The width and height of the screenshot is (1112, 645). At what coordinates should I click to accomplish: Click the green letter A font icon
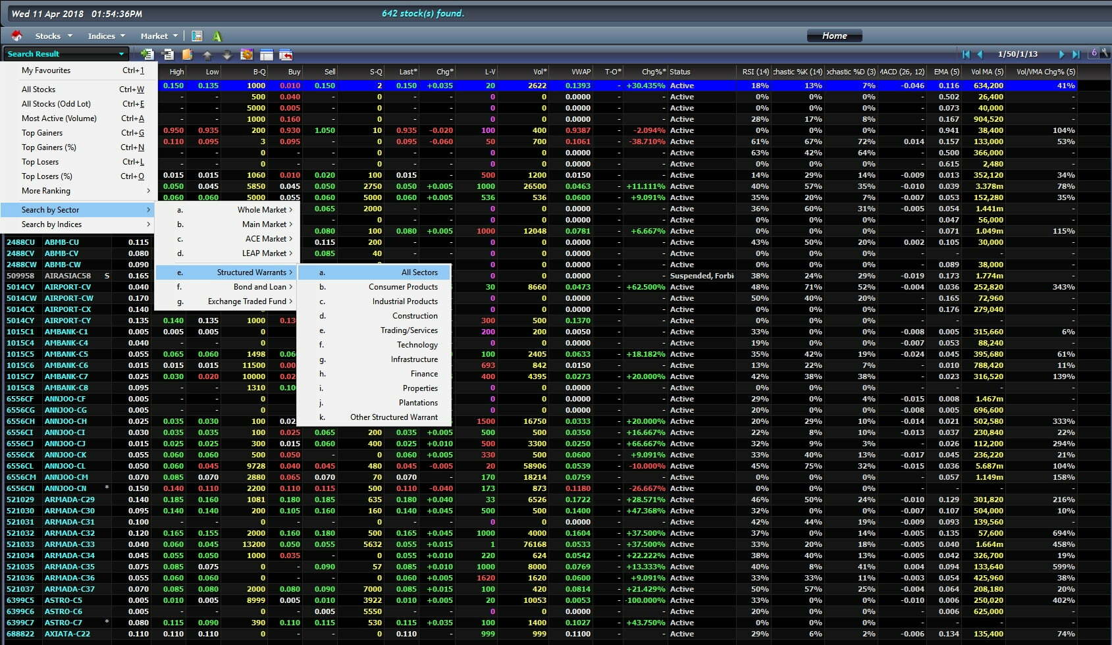point(217,36)
